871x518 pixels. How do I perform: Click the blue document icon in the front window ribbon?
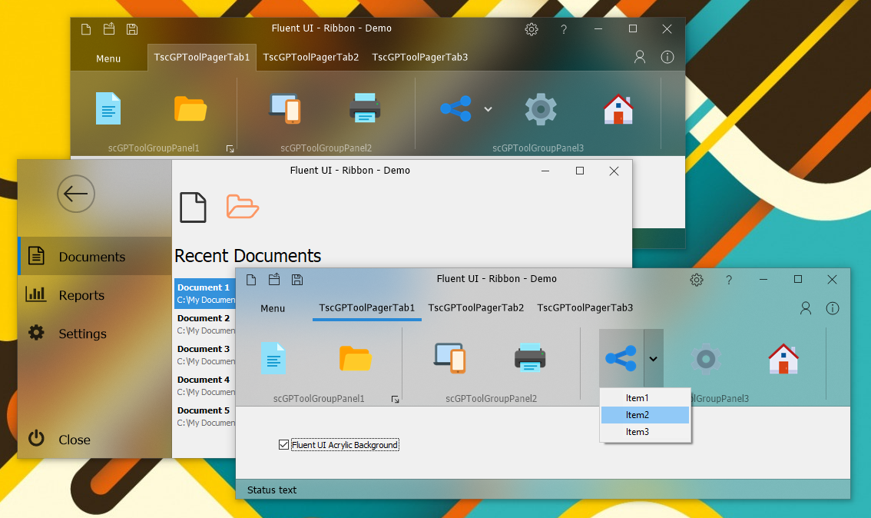pyautogui.click(x=273, y=358)
